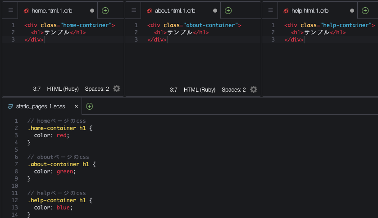This screenshot has height=218, width=378.
Task: Click the plus icon beside help.html.1.erb tab
Action: tap(365, 10)
